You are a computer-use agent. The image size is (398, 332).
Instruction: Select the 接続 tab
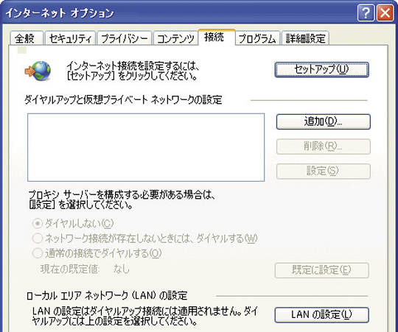[217, 38]
